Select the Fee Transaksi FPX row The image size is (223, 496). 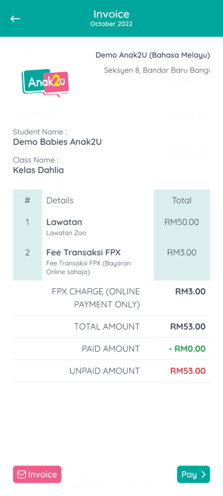[111, 262]
